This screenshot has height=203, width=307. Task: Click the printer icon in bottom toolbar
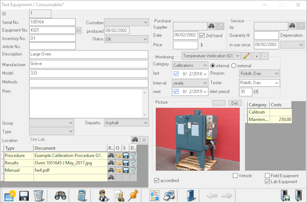click(x=169, y=196)
